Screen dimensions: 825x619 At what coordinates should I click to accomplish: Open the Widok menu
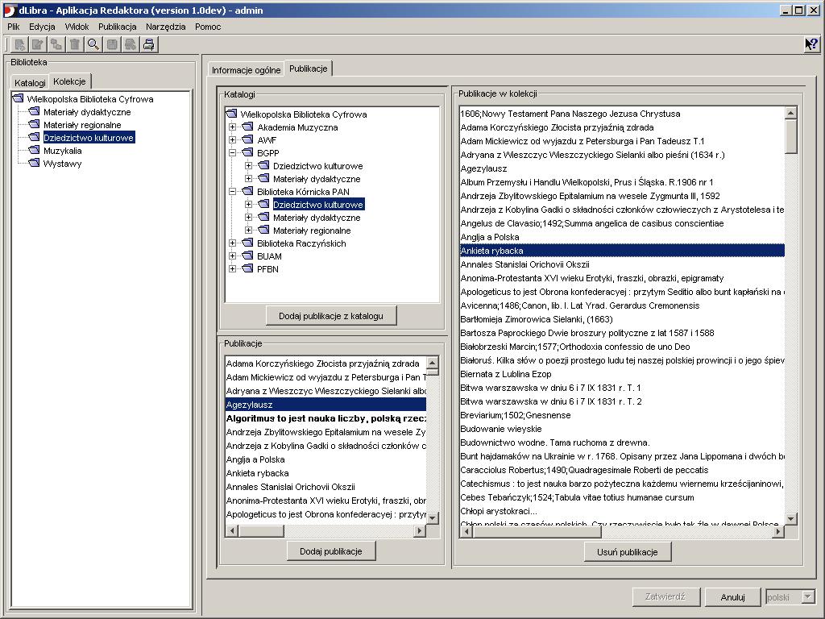pos(77,27)
